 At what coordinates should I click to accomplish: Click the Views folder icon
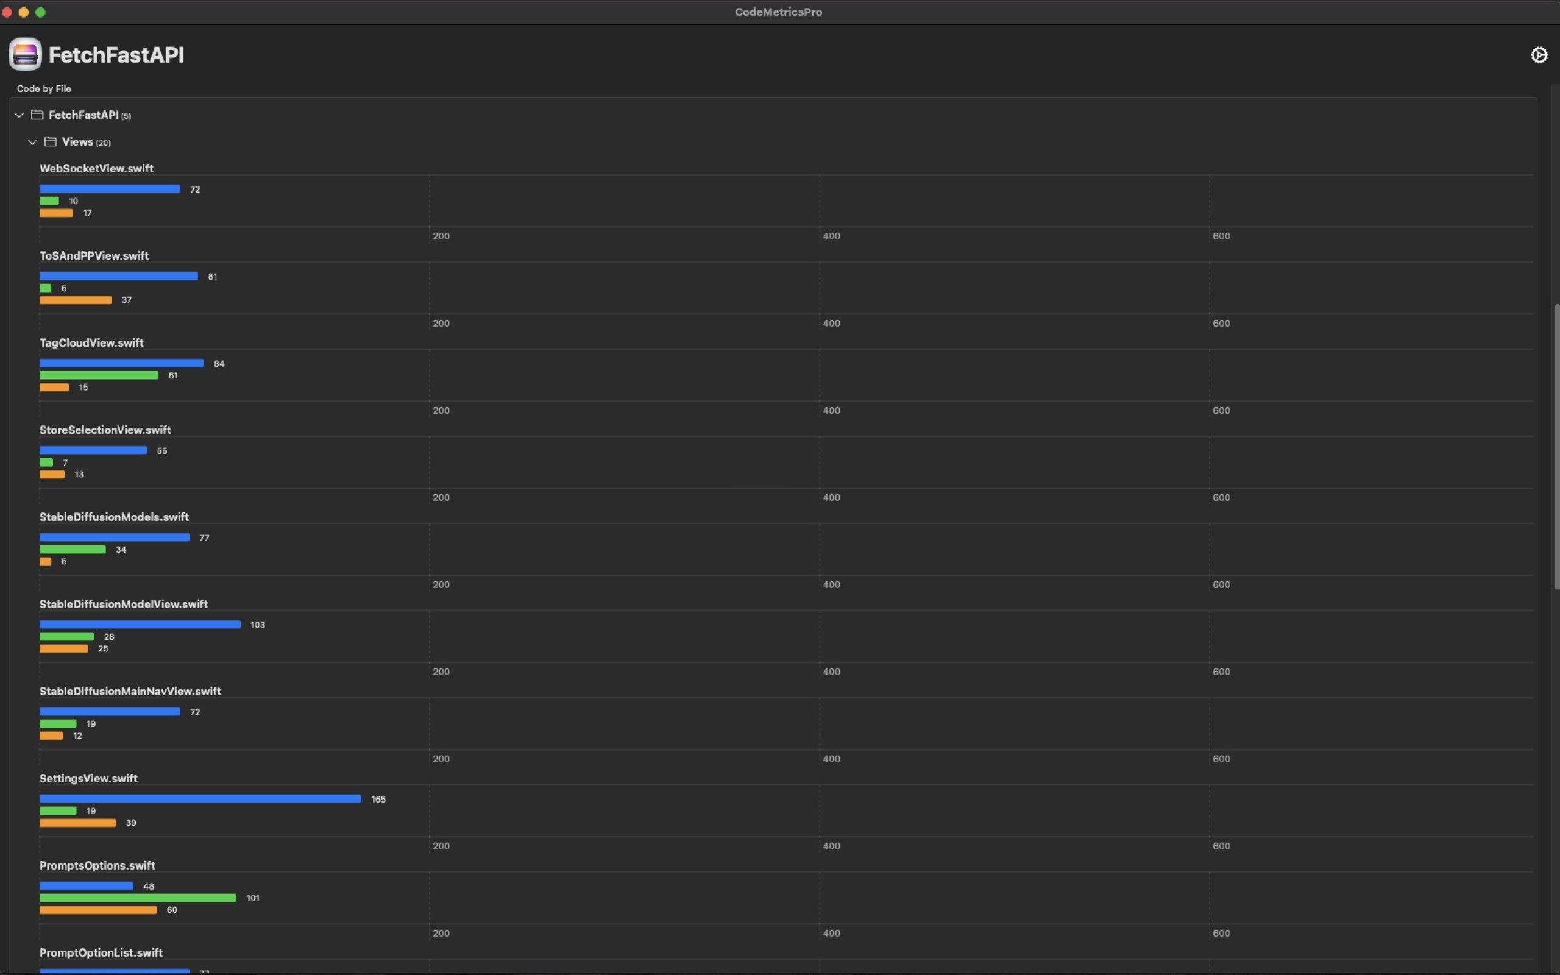pyautogui.click(x=51, y=142)
